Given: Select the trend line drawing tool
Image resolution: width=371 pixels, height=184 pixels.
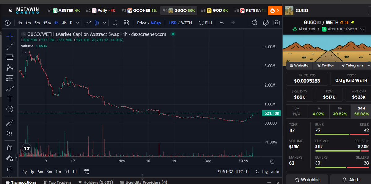Looking at the screenshot, I should (10, 47).
